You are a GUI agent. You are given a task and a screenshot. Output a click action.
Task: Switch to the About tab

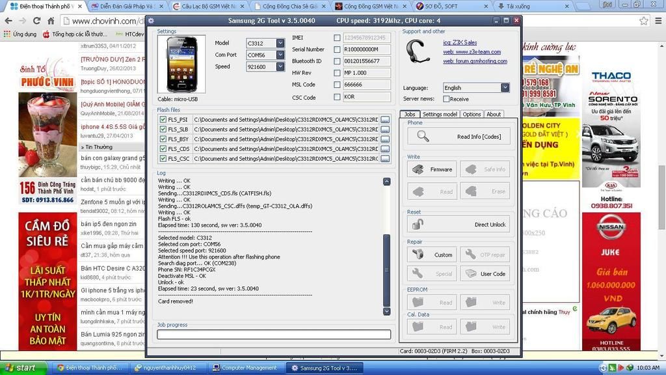(x=494, y=114)
